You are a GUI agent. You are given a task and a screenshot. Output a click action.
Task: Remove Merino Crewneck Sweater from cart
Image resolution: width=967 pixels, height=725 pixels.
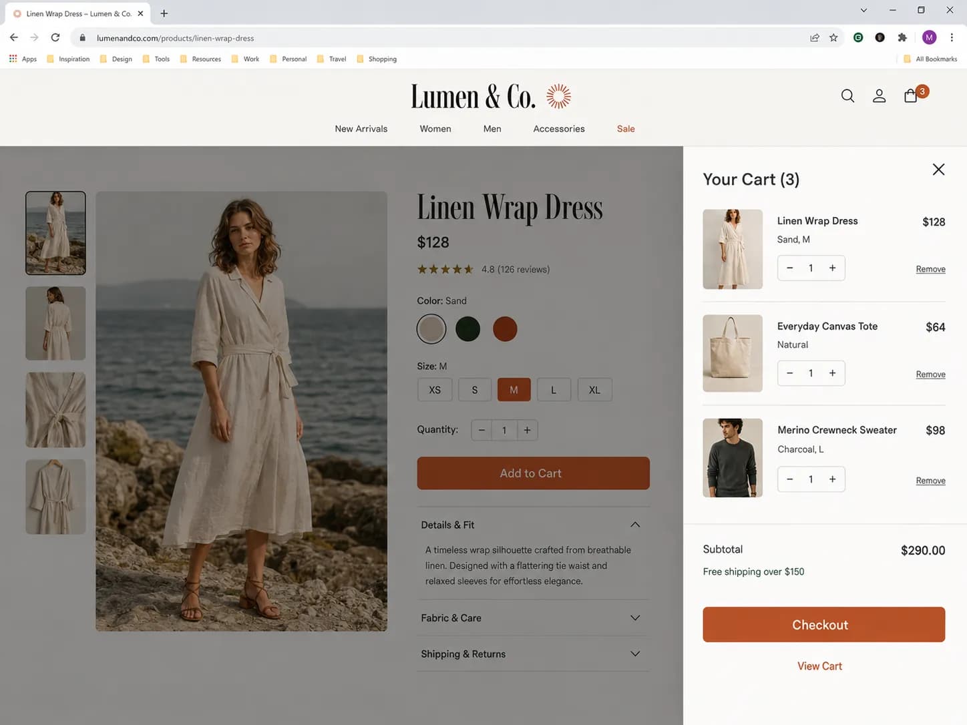point(930,481)
